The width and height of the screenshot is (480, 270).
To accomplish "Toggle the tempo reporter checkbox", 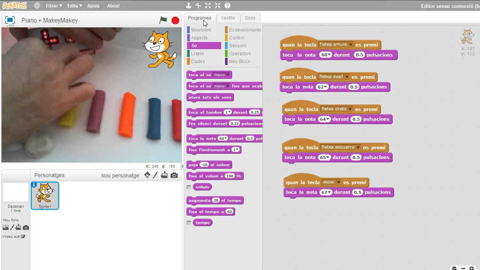I will [x=189, y=222].
